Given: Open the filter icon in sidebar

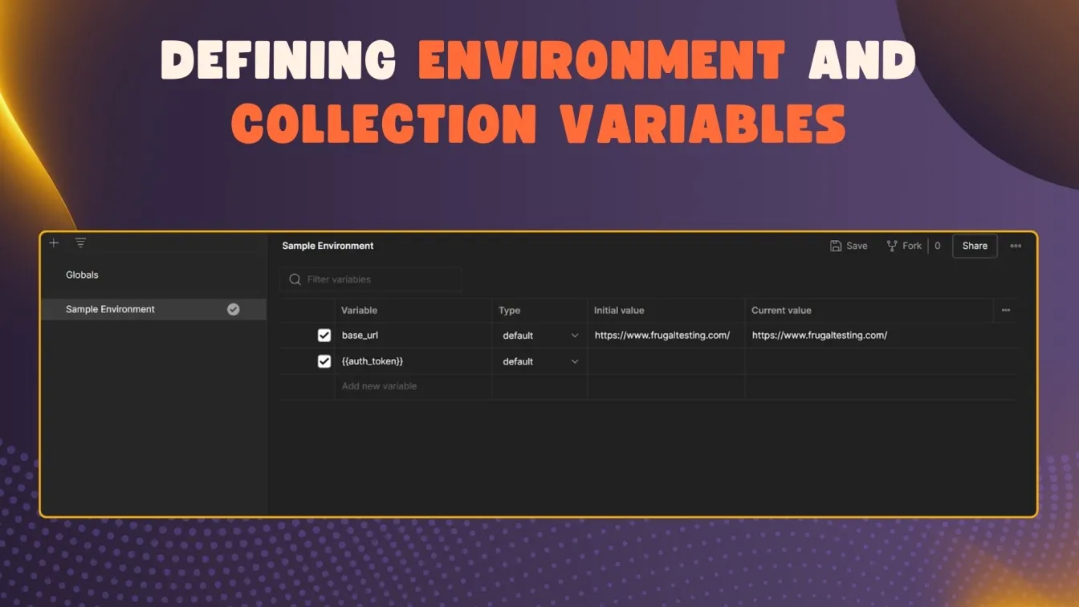Looking at the screenshot, I should click(80, 242).
